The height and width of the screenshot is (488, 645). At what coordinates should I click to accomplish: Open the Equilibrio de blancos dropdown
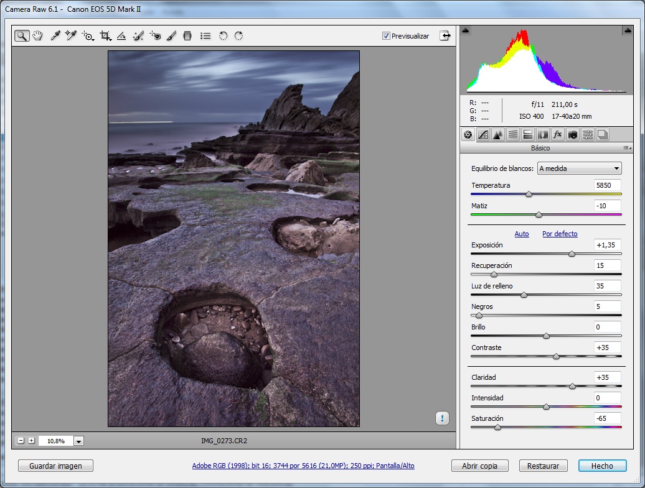click(x=580, y=168)
